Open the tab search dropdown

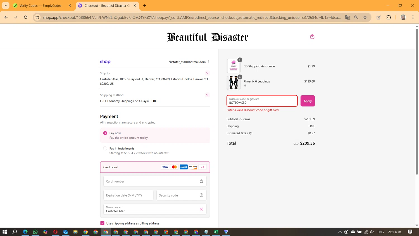tap(6, 6)
